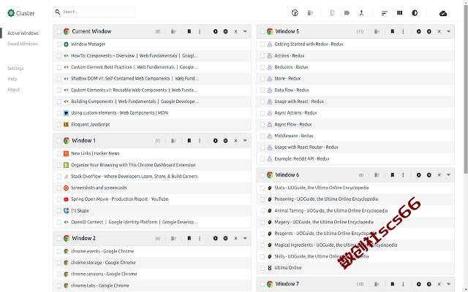Click the first round icon in Window 1 header
This screenshot has width=468, height=292.
point(215,141)
